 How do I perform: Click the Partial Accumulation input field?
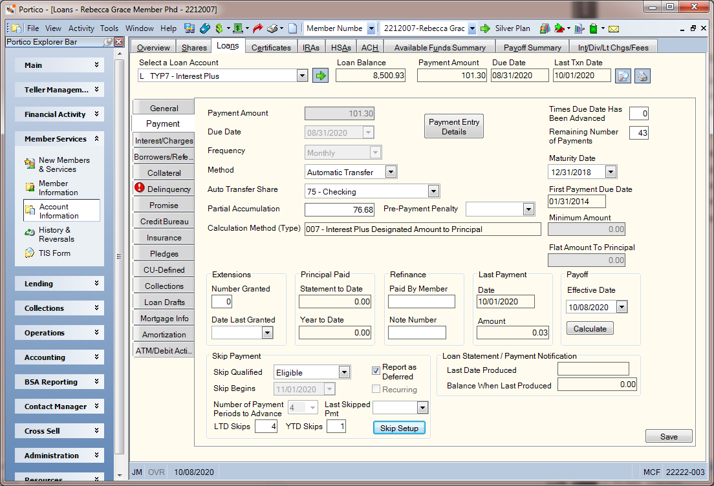(x=340, y=209)
